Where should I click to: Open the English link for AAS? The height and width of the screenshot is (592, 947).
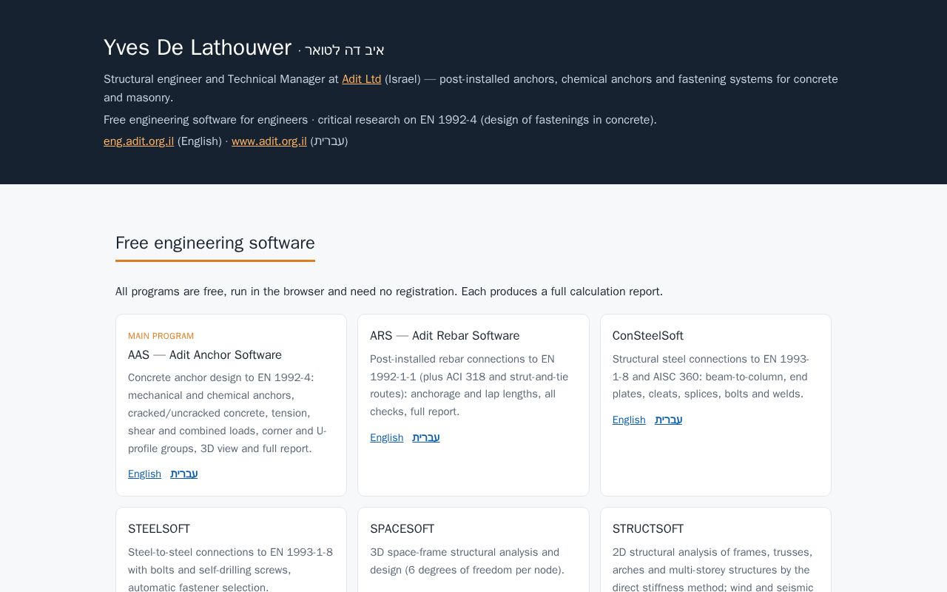(144, 474)
